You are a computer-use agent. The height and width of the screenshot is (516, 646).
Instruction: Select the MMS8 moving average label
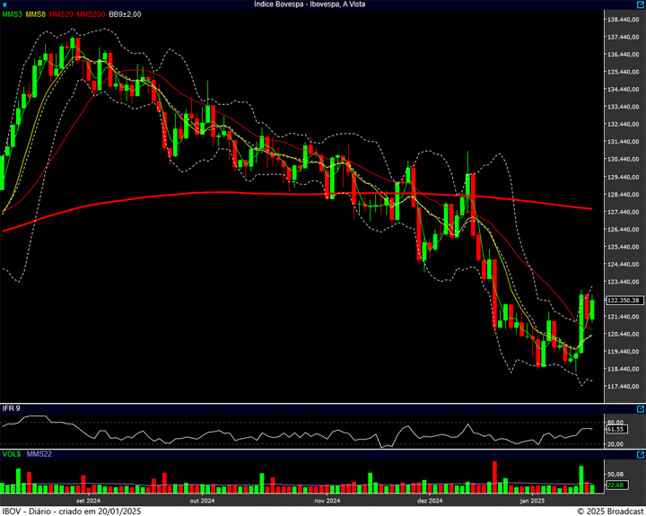click(x=36, y=14)
